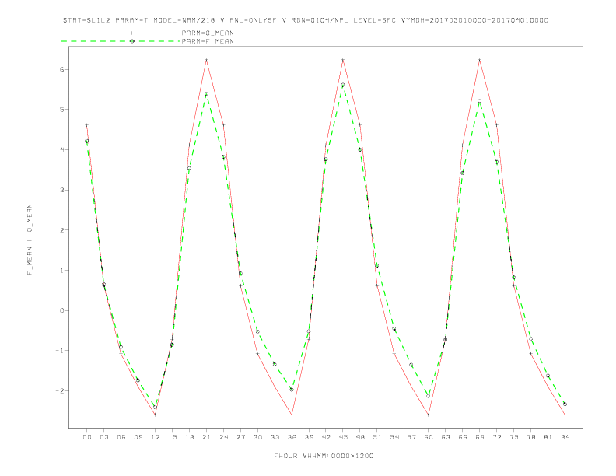Click MODEL=NAM/218 in the plot title
616x476 pixels.
click(x=184, y=20)
